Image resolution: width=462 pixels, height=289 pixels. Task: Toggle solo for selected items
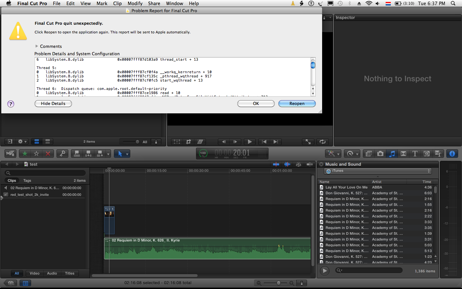pos(298,164)
